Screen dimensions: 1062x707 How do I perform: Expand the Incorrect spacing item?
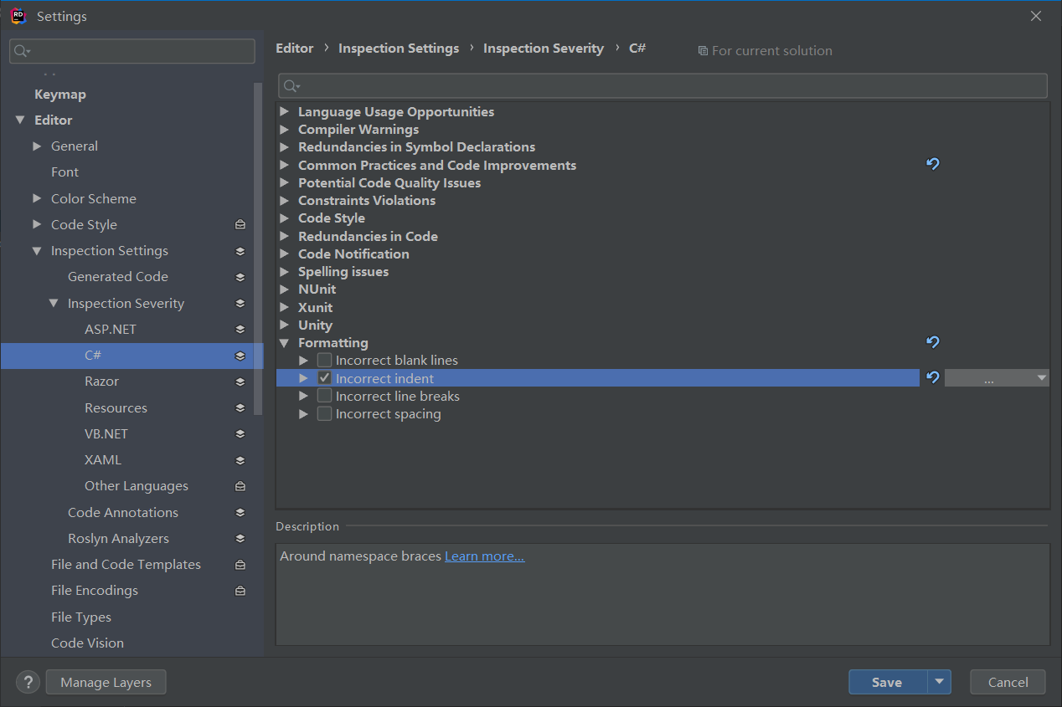pos(304,414)
